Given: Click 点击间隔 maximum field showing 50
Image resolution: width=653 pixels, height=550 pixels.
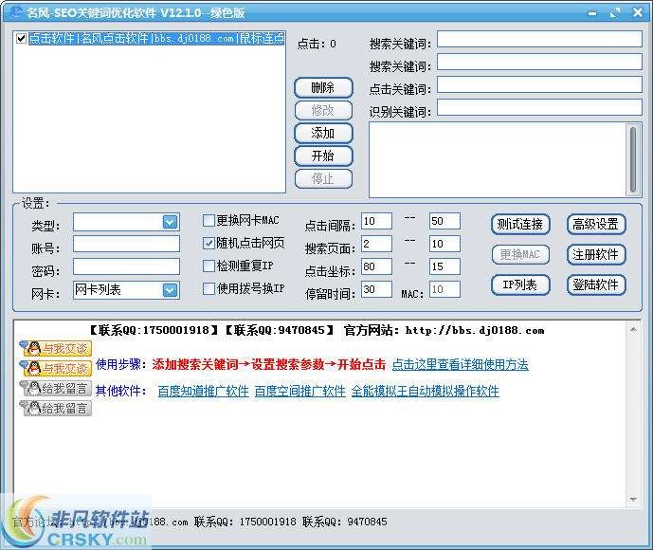Looking at the screenshot, I should pos(444,221).
